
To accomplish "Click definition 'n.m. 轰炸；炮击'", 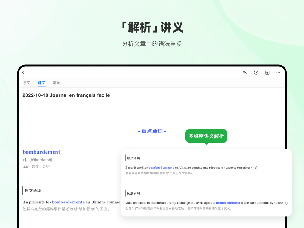I will click(x=37, y=166).
